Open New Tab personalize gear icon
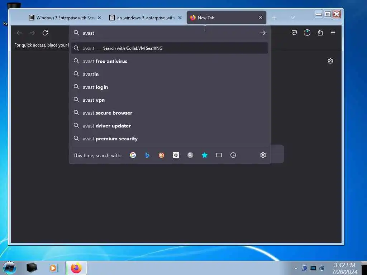The height and width of the screenshot is (275, 367). pos(330,61)
